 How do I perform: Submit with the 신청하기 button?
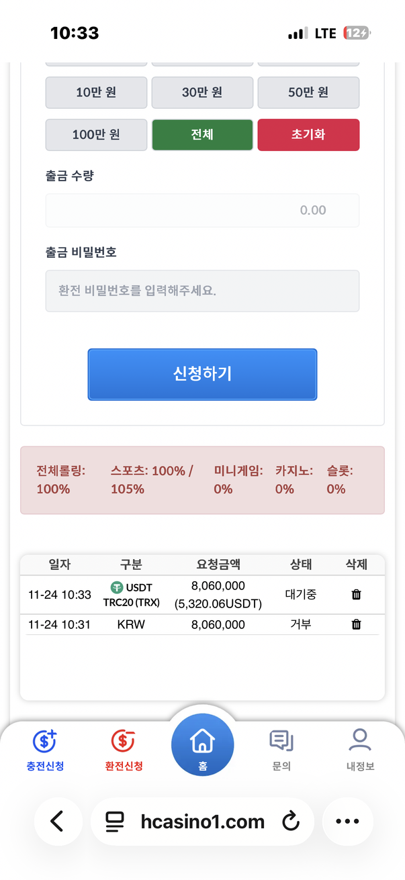pos(202,375)
